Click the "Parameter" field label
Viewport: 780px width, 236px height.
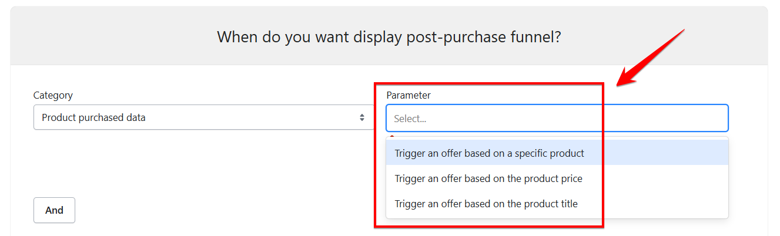pos(409,95)
